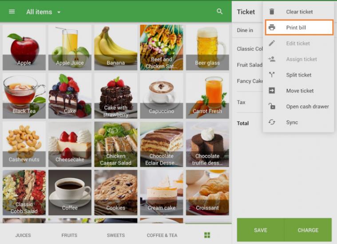
Task: Click the trash icon for Clear ticket
Action: tap(272, 12)
